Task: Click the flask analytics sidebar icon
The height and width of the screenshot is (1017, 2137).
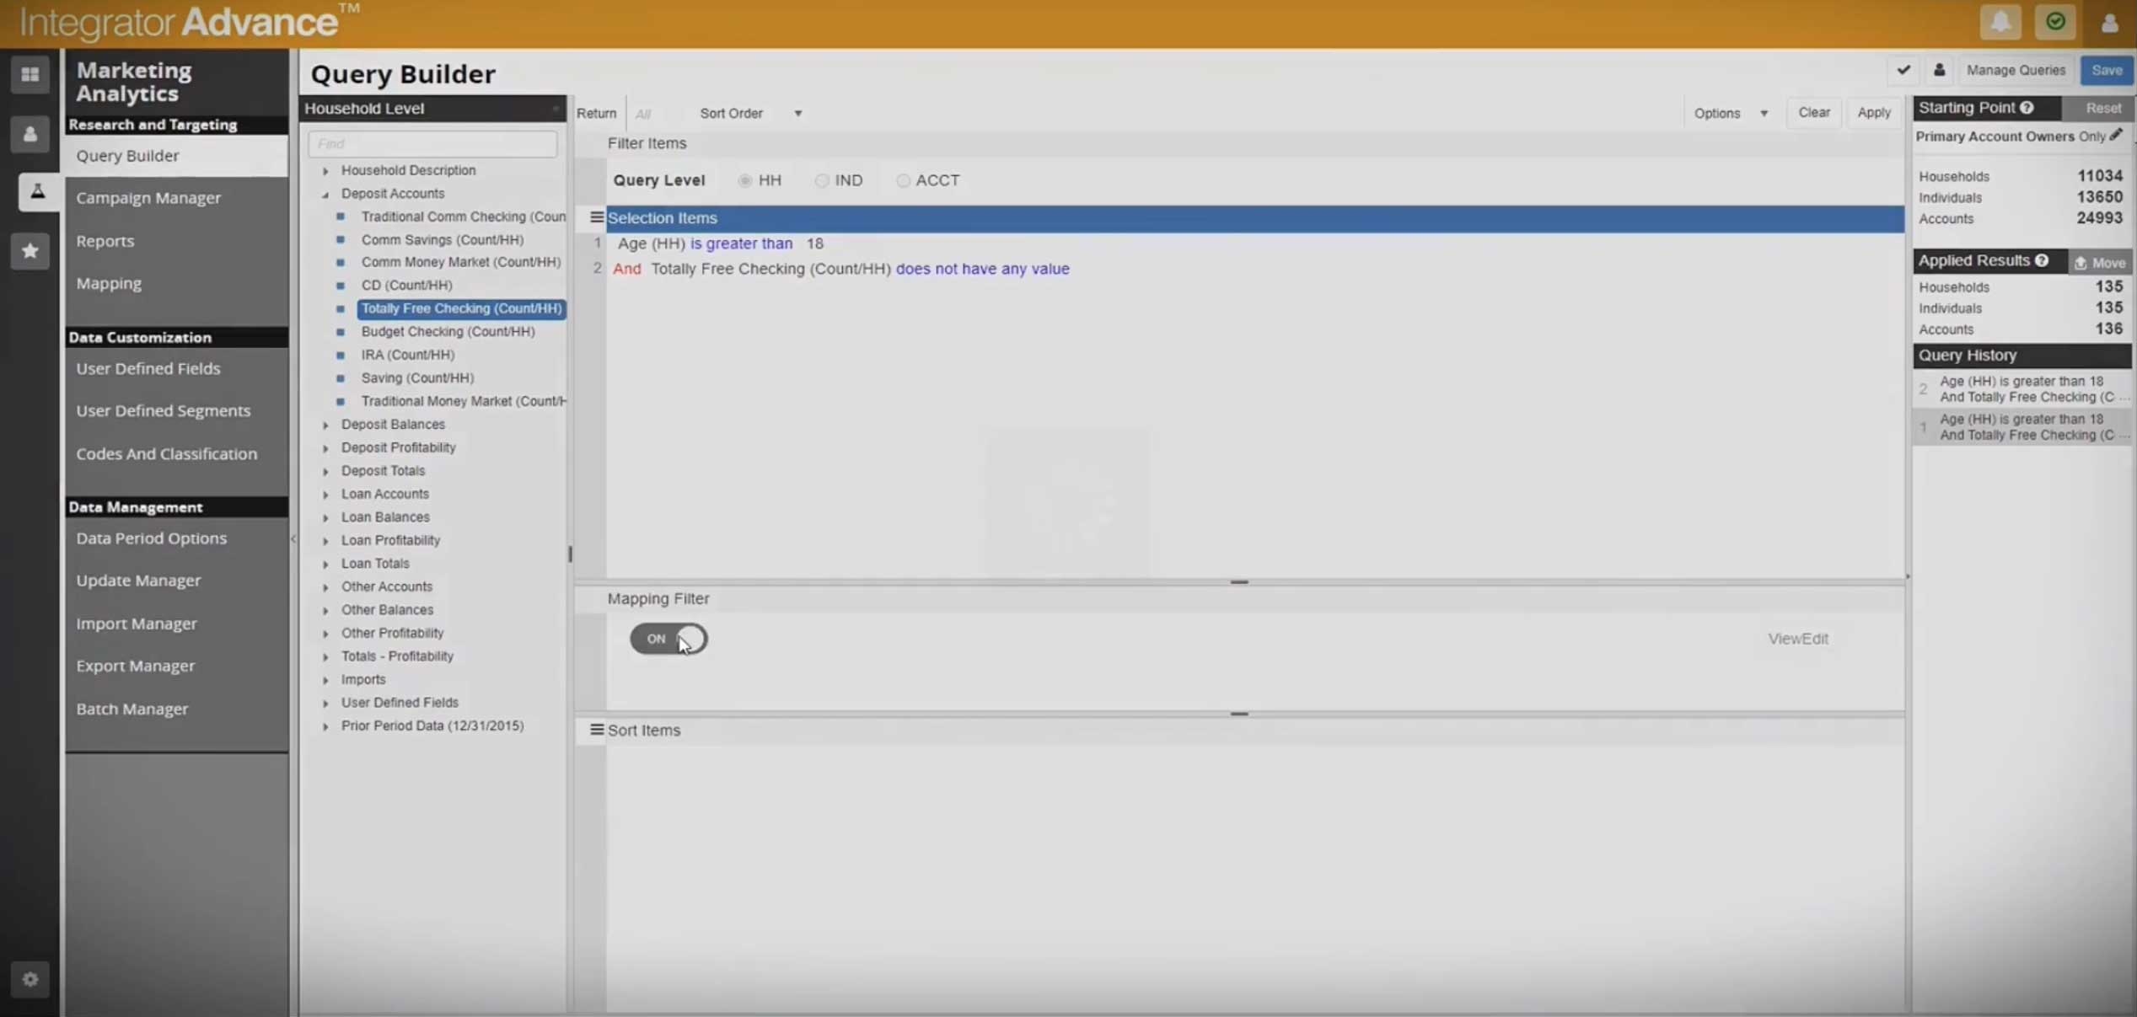Action: [38, 192]
